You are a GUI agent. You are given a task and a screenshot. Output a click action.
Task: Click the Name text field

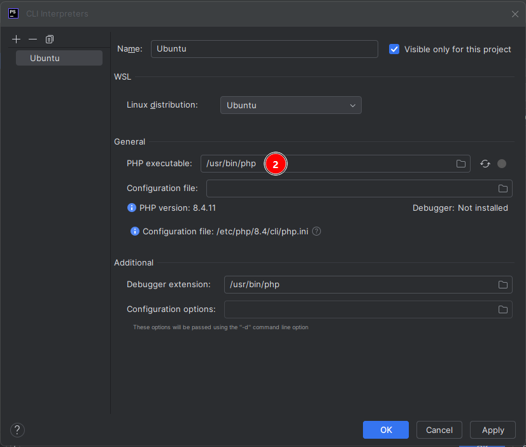click(x=264, y=49)
